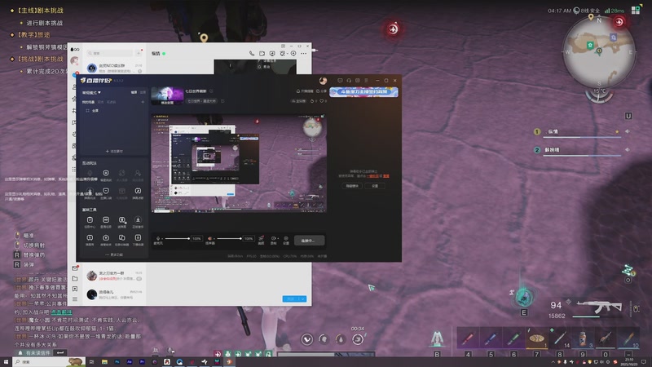This screenshot has height=367, width=652.
Task: Open the hamburger menu at QQ sidebar bottom
Action: point(75,298)
